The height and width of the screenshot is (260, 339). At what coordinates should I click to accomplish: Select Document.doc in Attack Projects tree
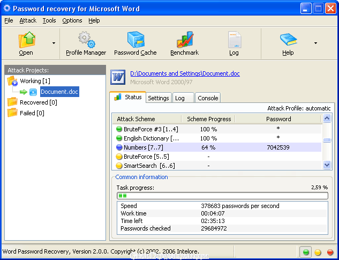tap(59, 92)
